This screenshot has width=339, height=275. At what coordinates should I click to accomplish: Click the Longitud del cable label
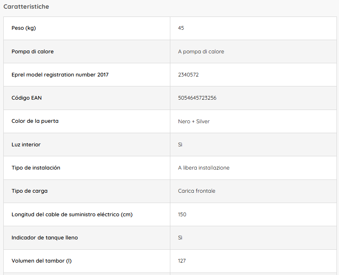(72, 214)
